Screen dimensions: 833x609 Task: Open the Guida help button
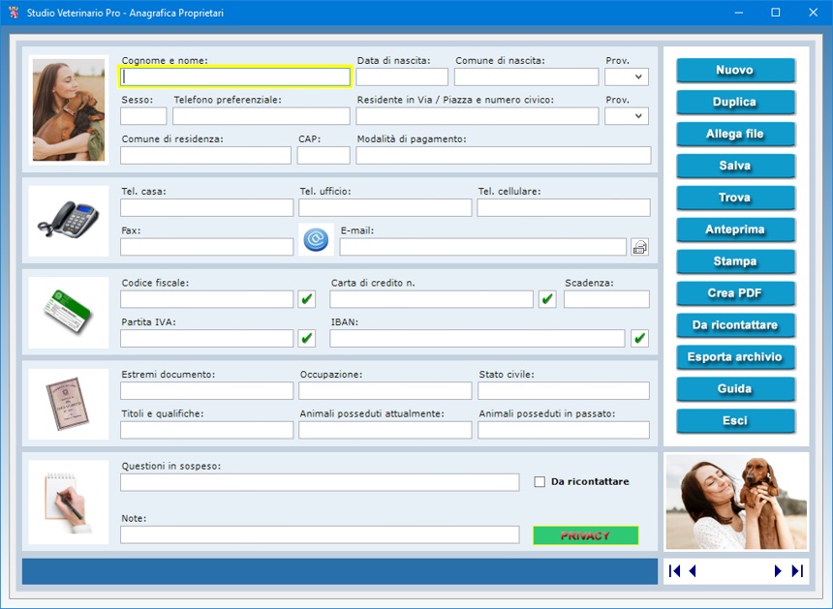click(735, 388)
